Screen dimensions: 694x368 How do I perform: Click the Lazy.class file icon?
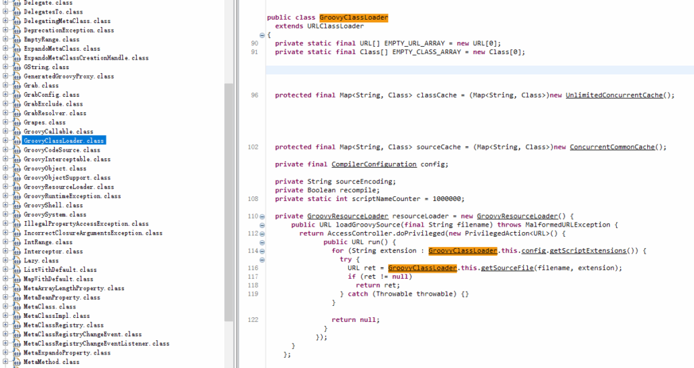pos(17,260)
